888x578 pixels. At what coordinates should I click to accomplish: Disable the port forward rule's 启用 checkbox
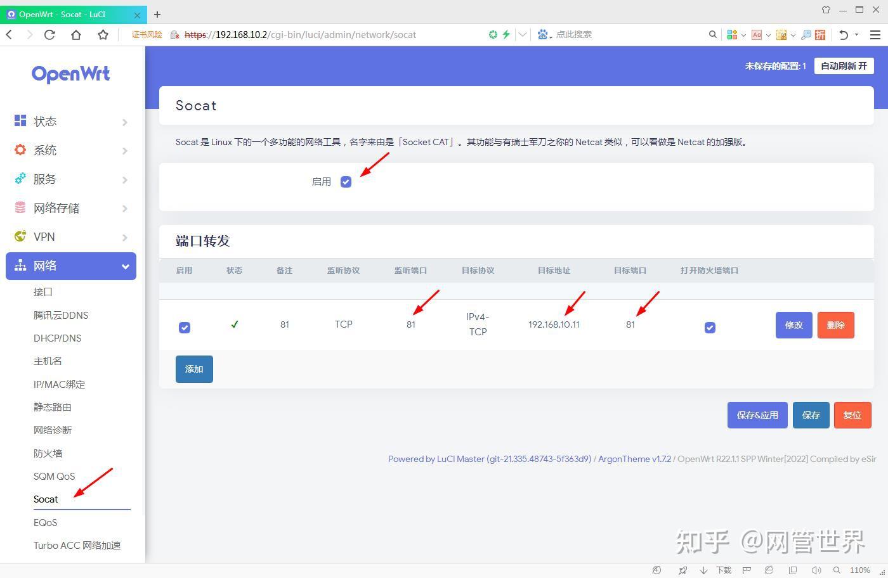pos(185,328)
